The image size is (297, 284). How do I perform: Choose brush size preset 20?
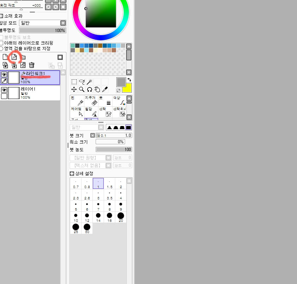pyautogui.click(x=121, y=217)
